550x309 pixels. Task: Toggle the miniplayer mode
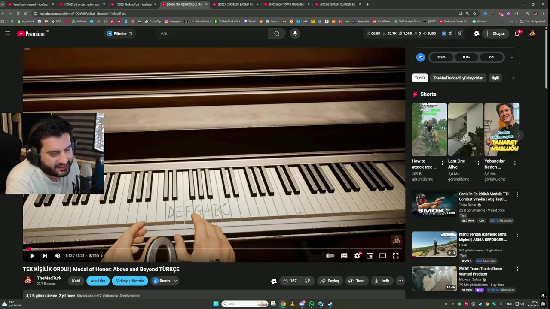pyautogui.click(x=370, y=256)
